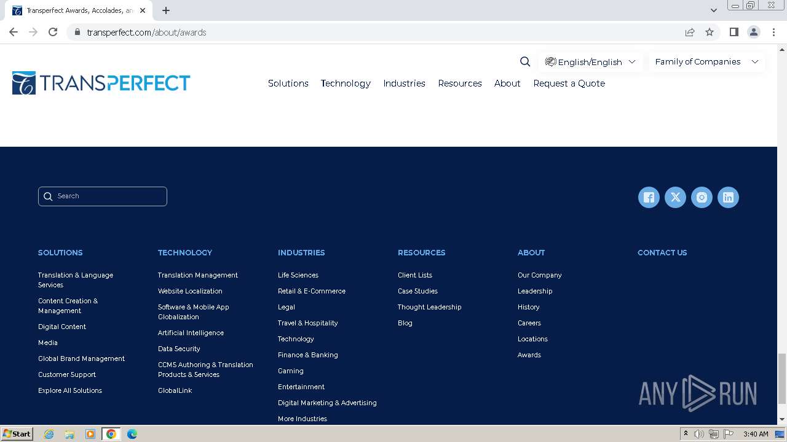Screen dimensions: 787x442
Task: View site info padlock icon
Action: pyautogui.click(x=77, y=32)
